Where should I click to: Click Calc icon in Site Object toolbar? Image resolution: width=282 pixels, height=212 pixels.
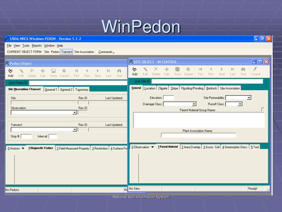(x=167, y=69)
